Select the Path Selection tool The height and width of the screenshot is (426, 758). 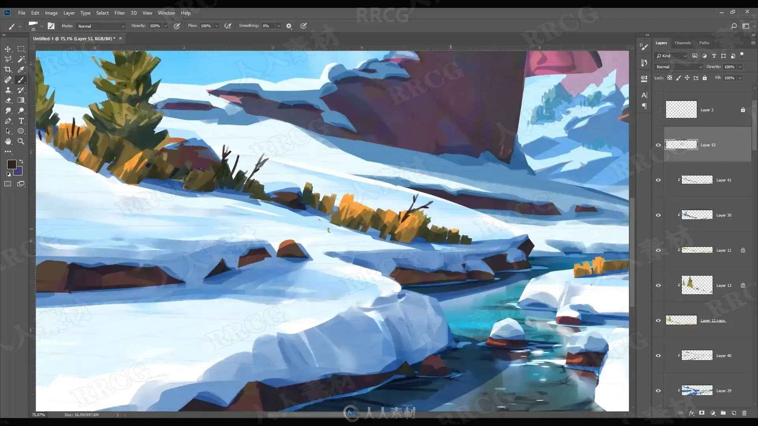(x=8, y=131)
